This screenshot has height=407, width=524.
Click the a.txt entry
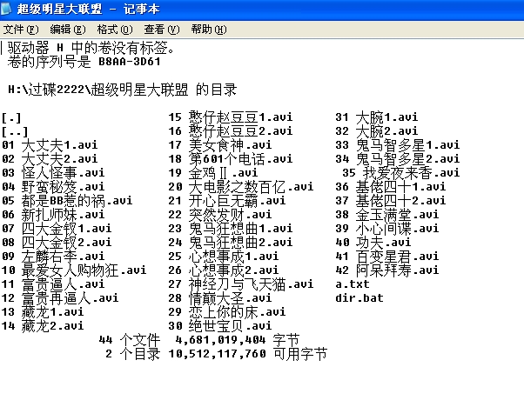click(353, 284)
